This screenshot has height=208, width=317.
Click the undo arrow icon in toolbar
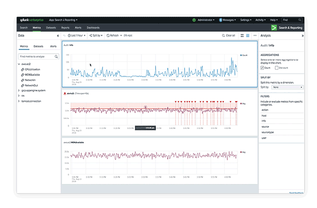pyautogui.click(x=64, y=36)
